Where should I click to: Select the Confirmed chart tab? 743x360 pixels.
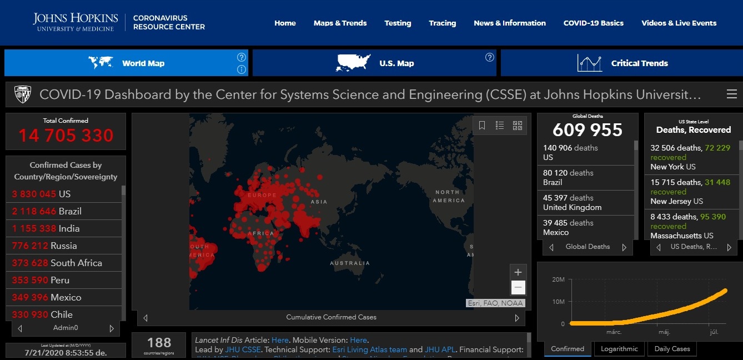[x=568, y=349]
